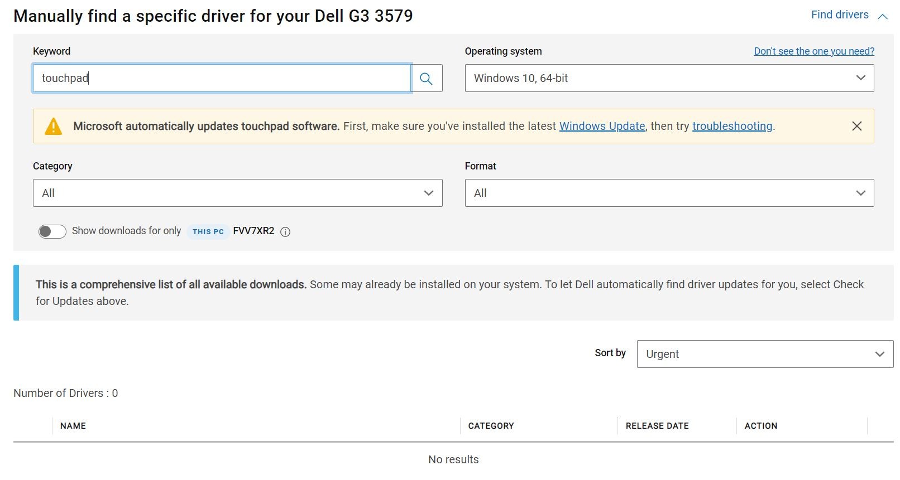Viewport: 900px width, 480px height.
Task: Sort by the RELEASE DATE column header
Action: [x=657, y=426]
